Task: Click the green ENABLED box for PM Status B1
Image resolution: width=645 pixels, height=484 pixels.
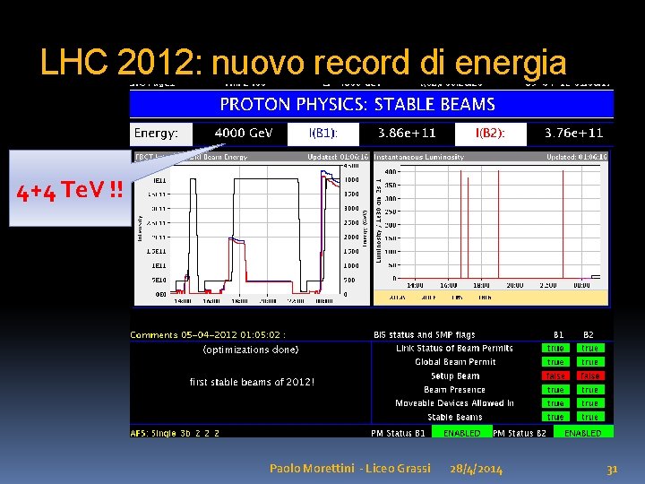Action: tap(461, 432)
